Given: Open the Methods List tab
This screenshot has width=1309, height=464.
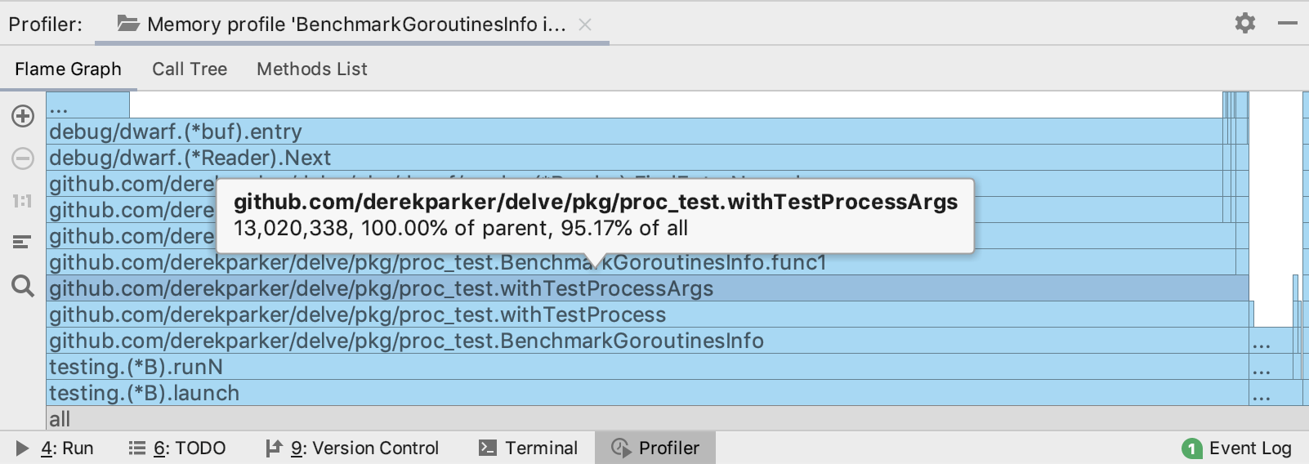Looking at the screenshot, I should [312, 69].
